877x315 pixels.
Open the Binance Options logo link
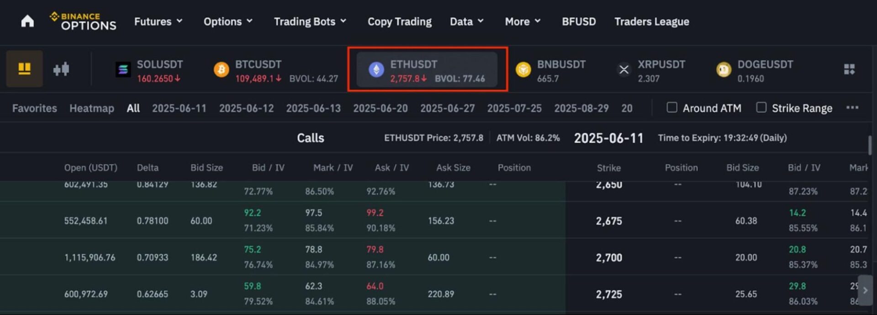(x=83, y=21)
